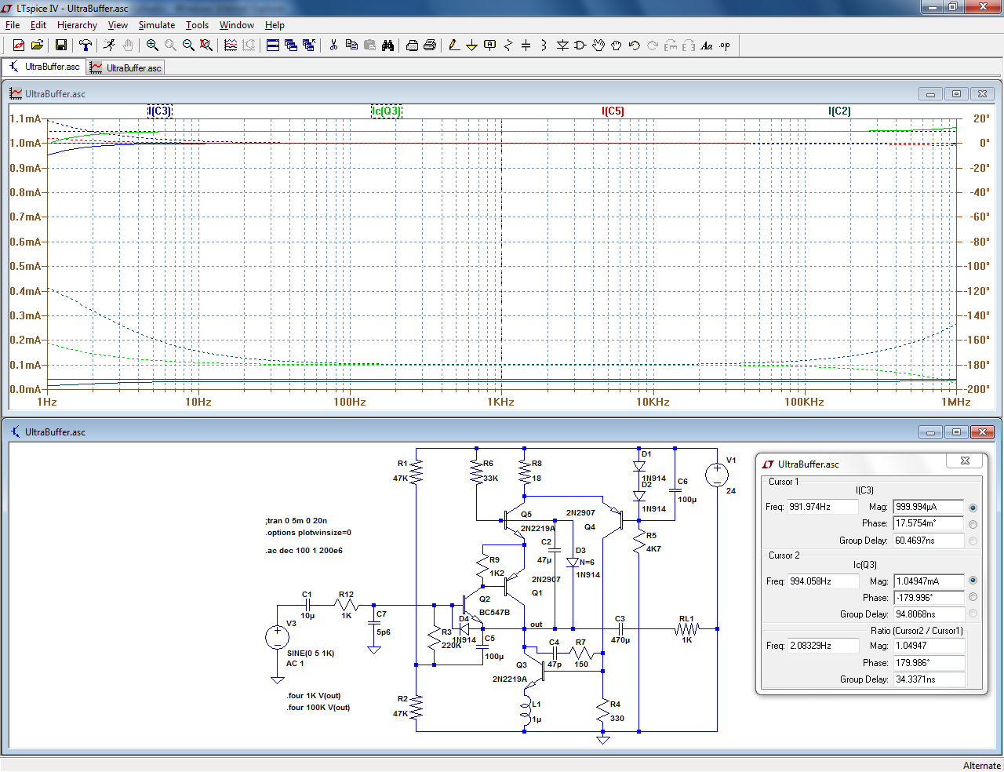The width and height of the screenshot is (1004, 772).
Task: Open the Hierarchy menu
Action: tap(77, 25)
